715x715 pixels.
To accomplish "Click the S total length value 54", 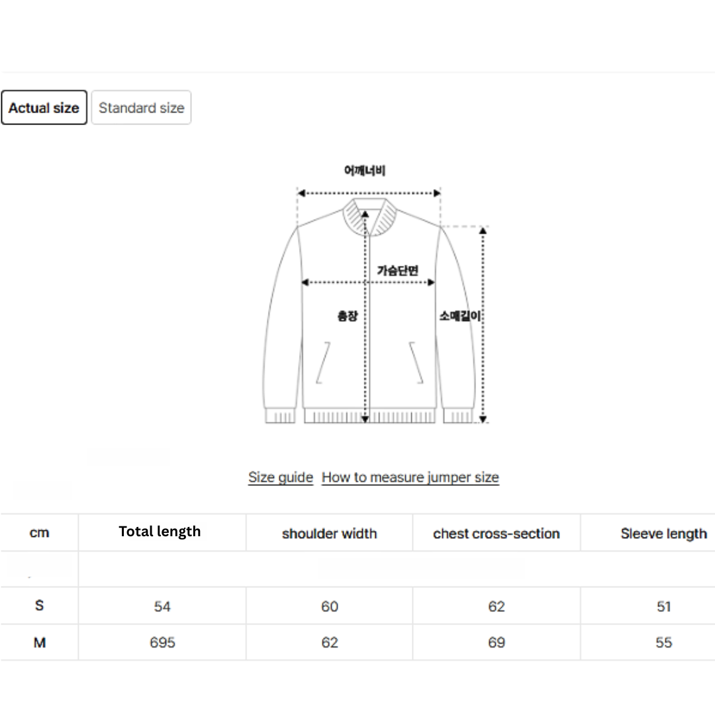I will [x=162, y=606].
